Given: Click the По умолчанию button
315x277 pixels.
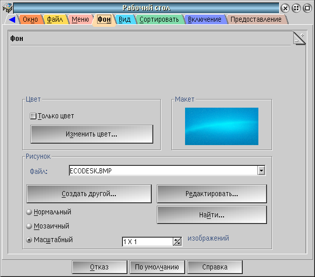Looking at the screenshot, I should (x=157, y=267).
